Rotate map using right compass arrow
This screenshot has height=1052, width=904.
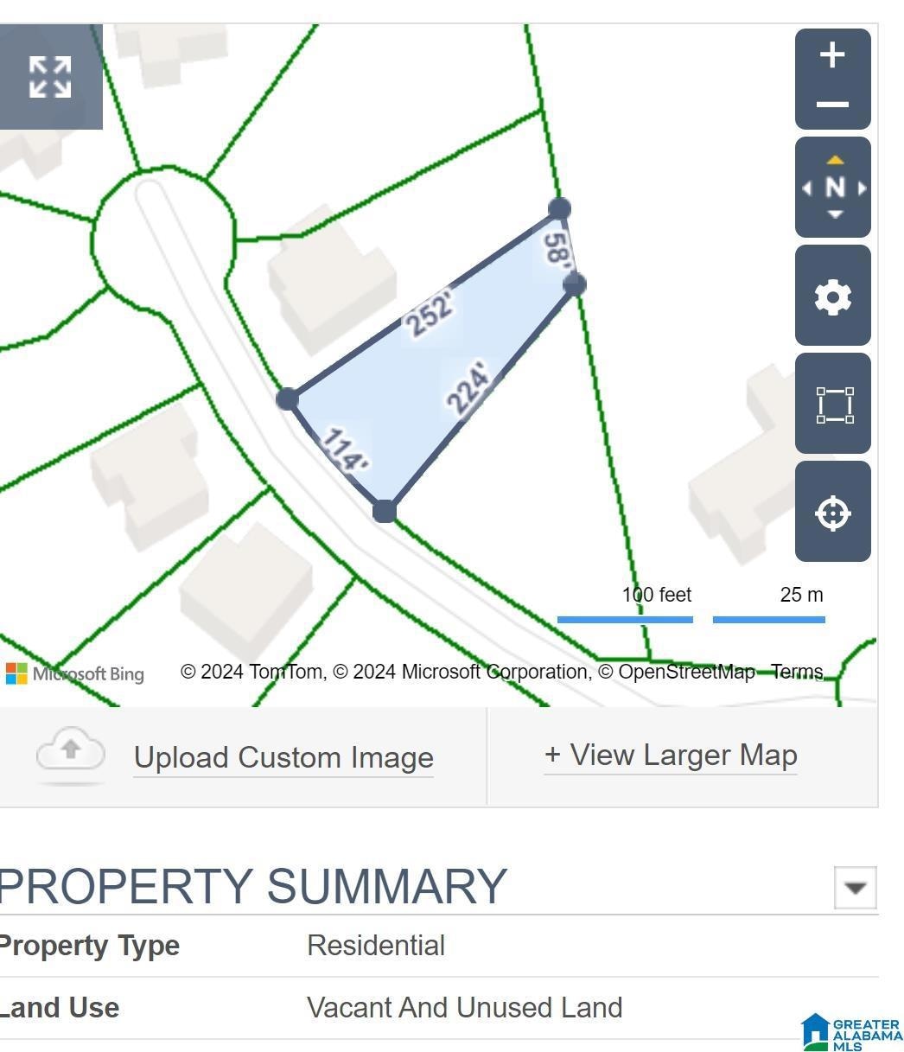(x=861, y=188)
